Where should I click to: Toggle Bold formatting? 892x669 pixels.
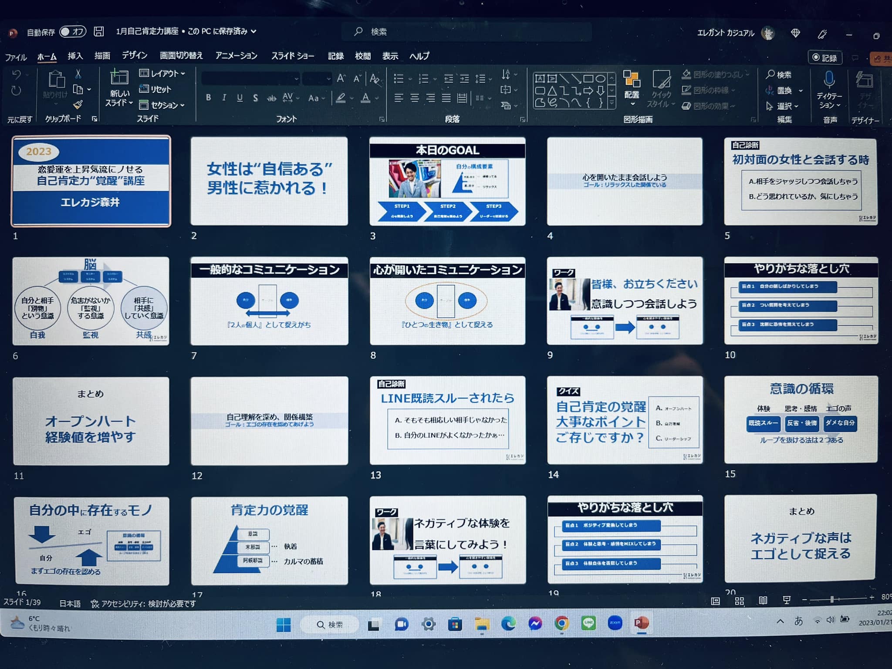pyautogui.click(x=209, y=98)
